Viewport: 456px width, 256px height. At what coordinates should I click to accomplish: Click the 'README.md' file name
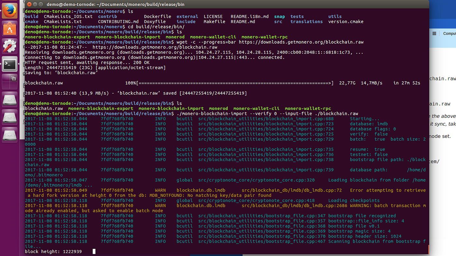point(243,21)
